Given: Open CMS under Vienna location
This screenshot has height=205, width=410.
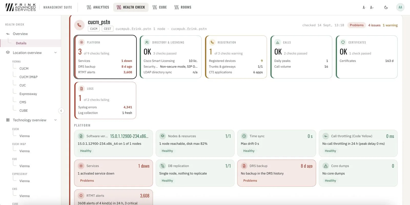Looking at the screenshot, I should click(23, 102).
